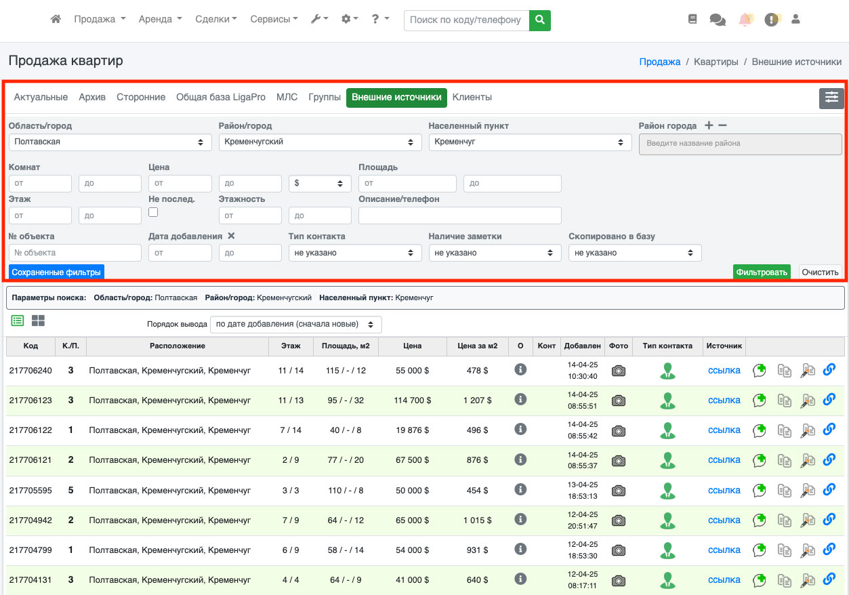The image size is (849, 595).
Task: Toggle the filter settings sliders icon
Action: 831,98
